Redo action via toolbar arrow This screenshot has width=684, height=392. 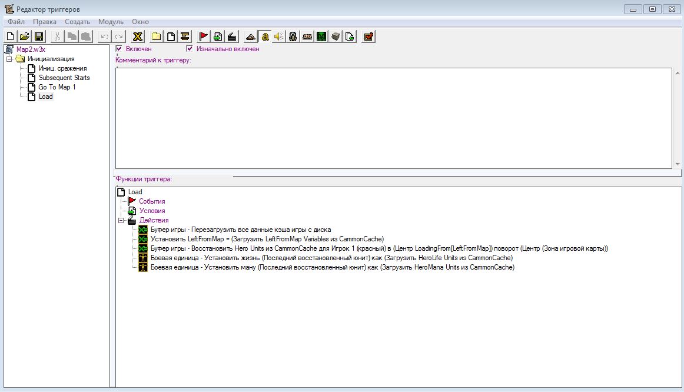click(x=119, y=36)
